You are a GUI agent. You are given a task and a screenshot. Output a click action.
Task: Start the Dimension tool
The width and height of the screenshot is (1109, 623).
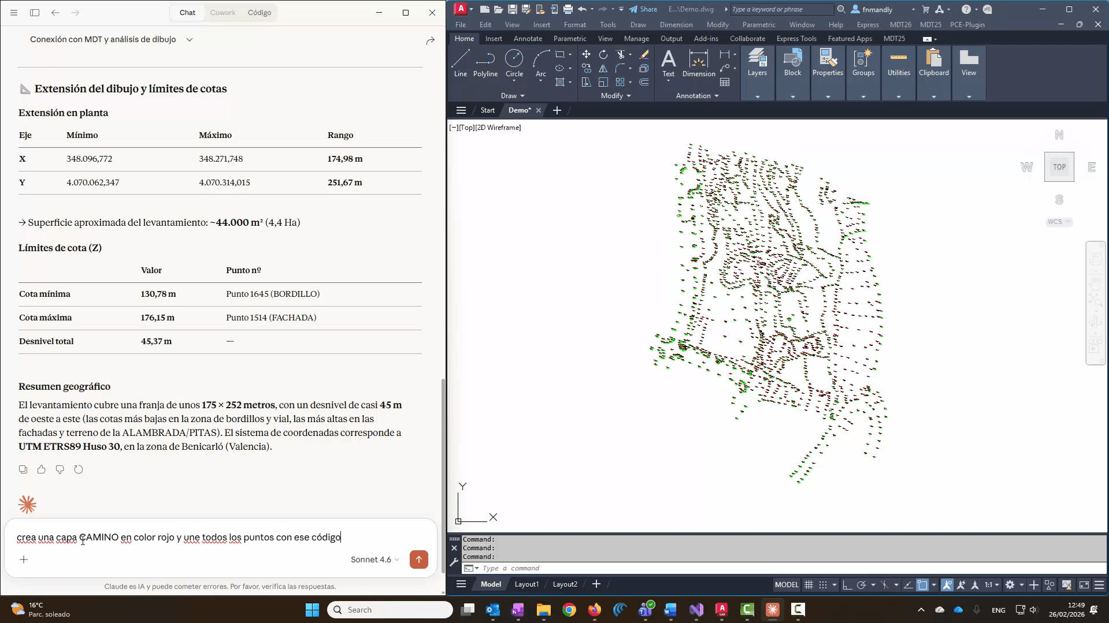click(699, 63)
